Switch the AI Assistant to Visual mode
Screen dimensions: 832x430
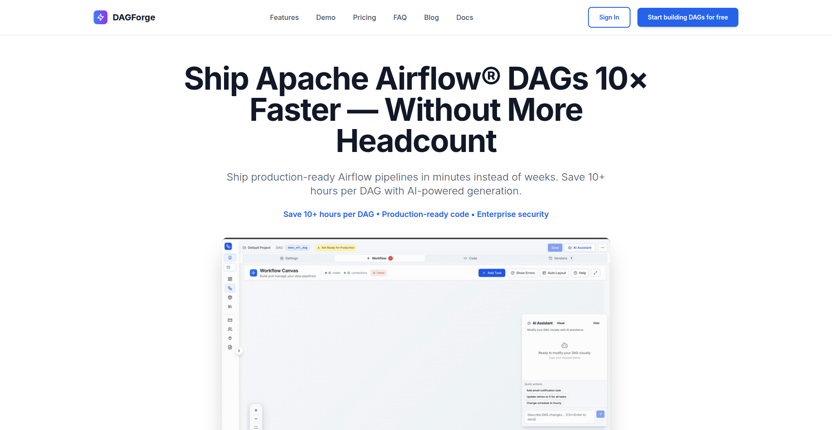(561, 323)
